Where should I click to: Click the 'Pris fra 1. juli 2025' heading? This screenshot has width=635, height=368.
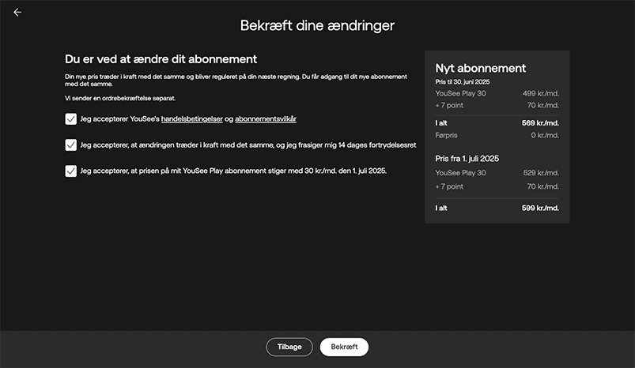pyautogui.click(x=467, y=159)
